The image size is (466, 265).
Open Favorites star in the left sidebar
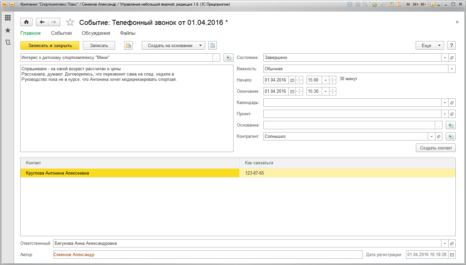click(8, 30)
